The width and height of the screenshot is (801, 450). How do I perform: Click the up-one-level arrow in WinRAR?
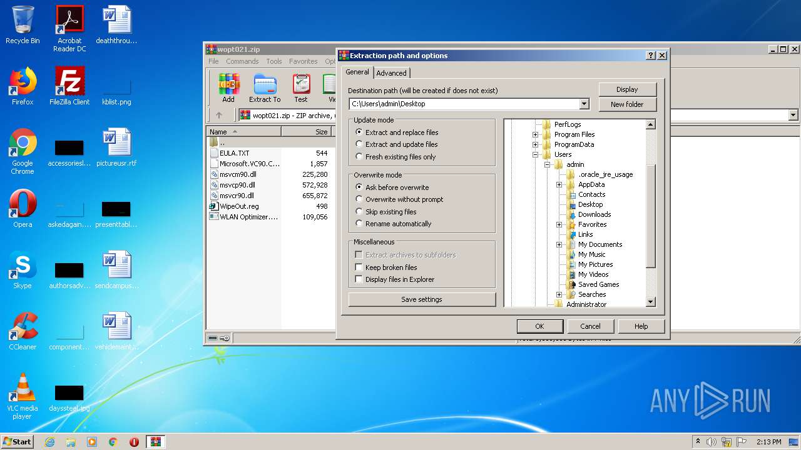click(x=219, y=115)
